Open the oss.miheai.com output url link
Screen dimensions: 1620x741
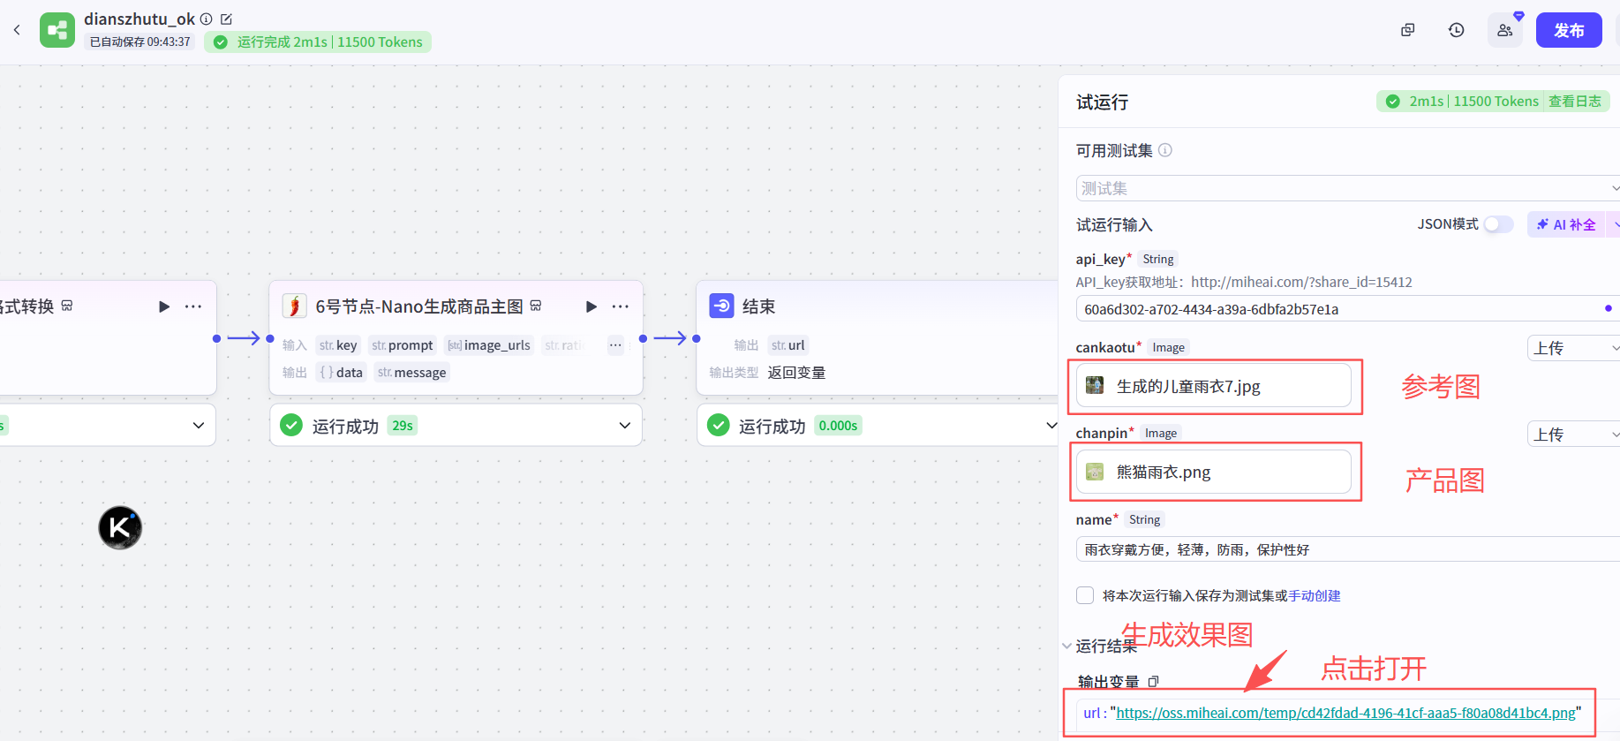pyautogui.click(x=1345, y=713)
